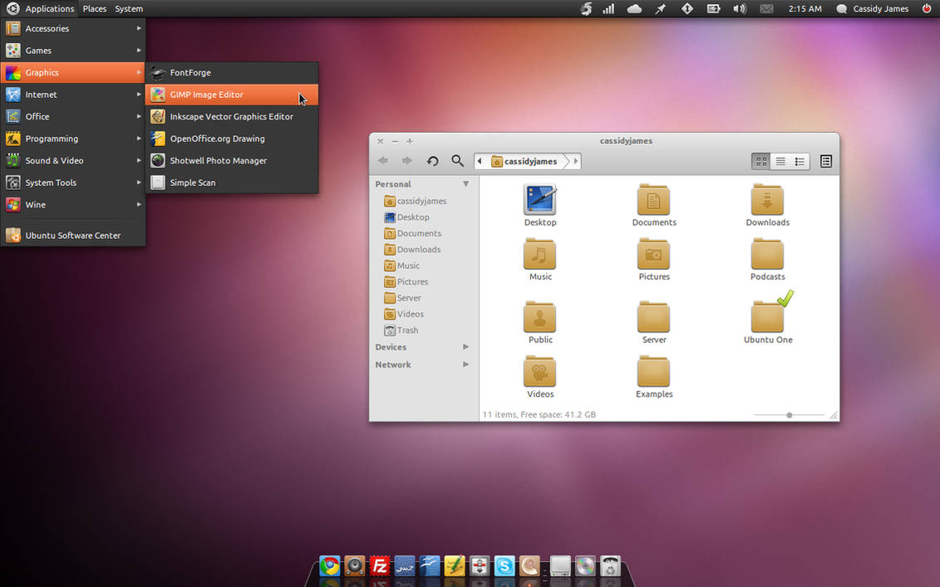Viewport: 940px width, 587px height.
Task: Open the Places menu
Action: pos(94,8)
